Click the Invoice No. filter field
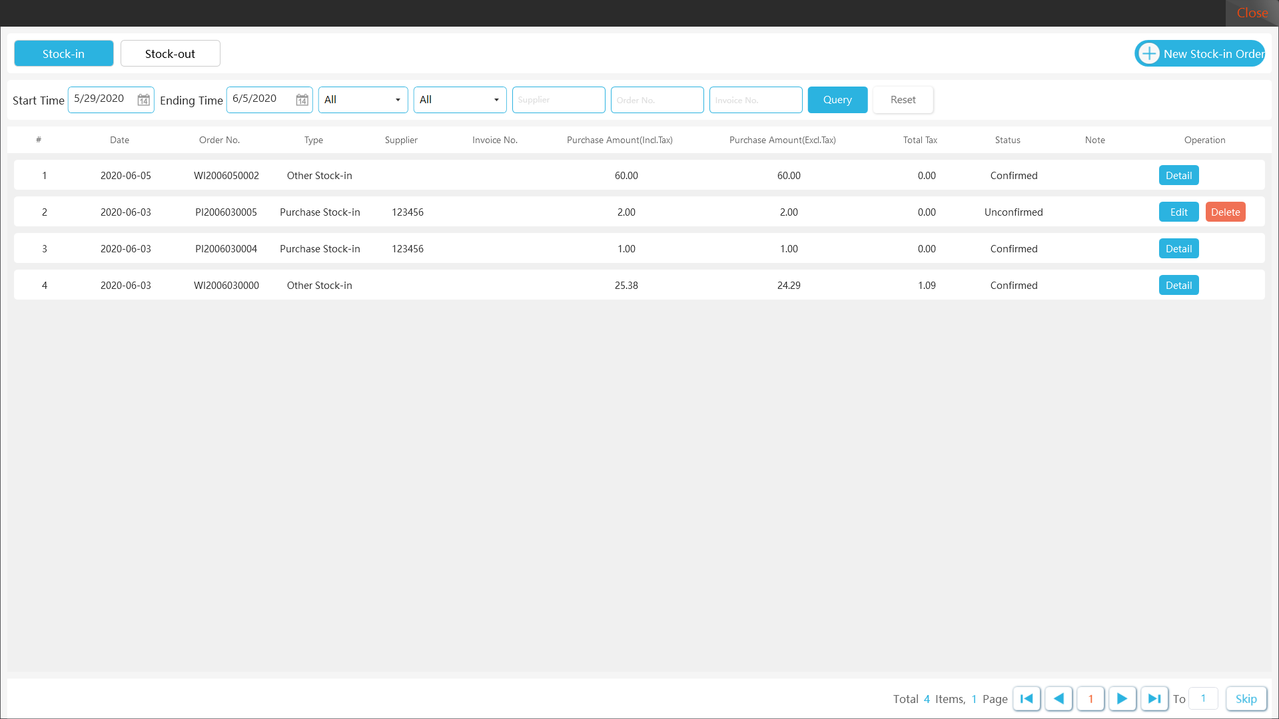Screen dimensions: 1279x719 click(x=755, y=100)
